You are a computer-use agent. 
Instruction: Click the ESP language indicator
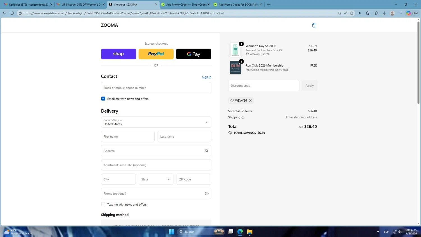[386, 232]
